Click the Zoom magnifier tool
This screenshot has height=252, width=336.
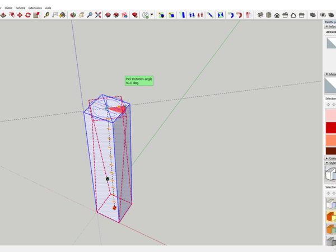coord(90,15)
